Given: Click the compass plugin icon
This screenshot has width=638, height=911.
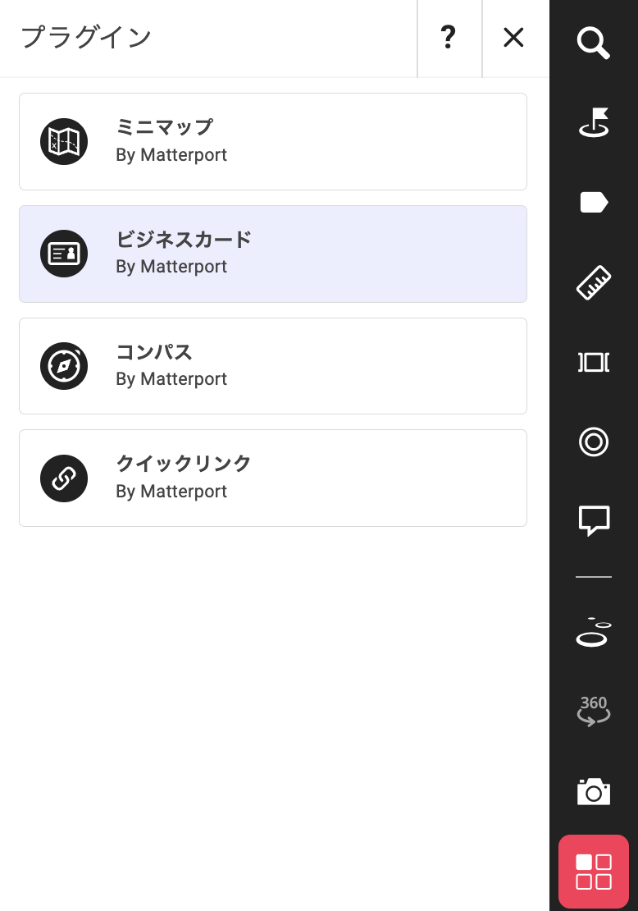Looking at the screenshot, I should pyautogui.click(x=64, y=366).
